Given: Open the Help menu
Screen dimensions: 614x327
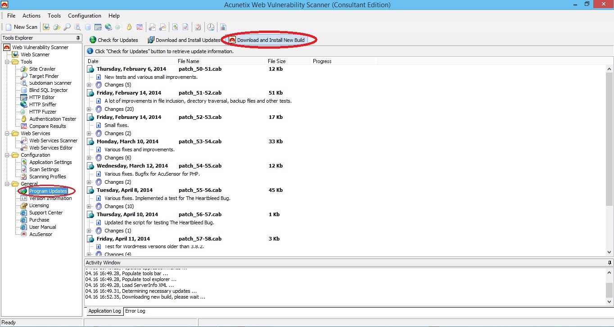Looking at the screenshot, I should click(x=114, y=16).
